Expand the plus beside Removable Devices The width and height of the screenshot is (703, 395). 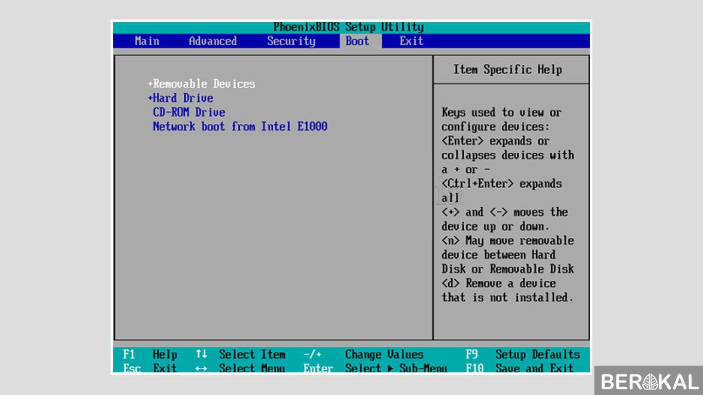(150, 84)
